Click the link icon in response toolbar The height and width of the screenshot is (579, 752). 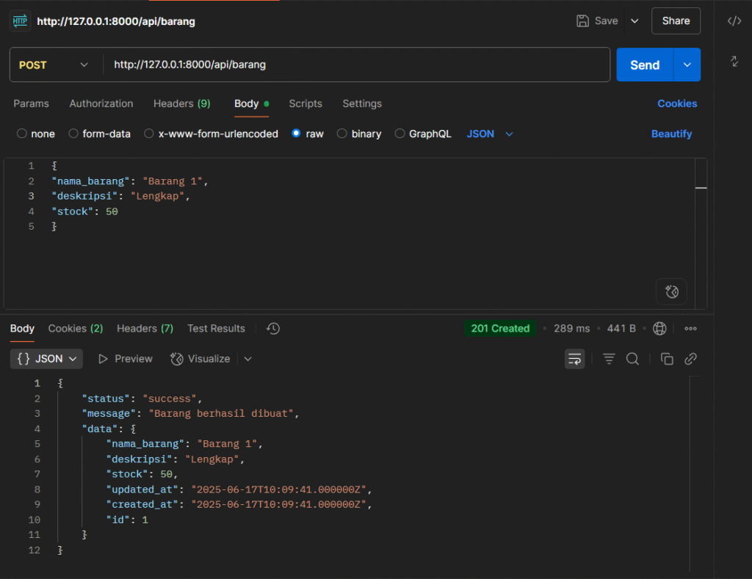point(690,359)
